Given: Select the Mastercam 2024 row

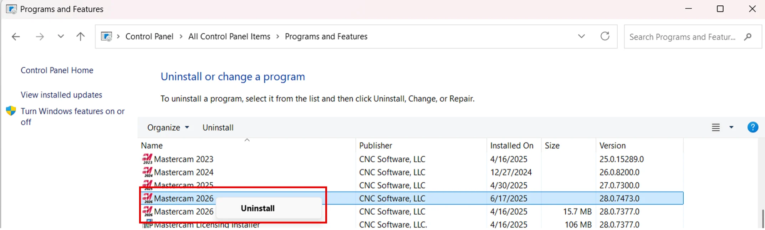Looking at the screenshot, I should pos(411,172).
